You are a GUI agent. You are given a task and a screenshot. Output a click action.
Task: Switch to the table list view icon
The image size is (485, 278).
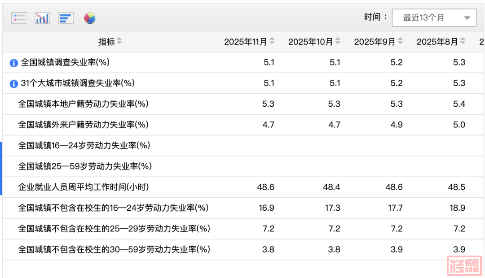[x=19, y=18]
